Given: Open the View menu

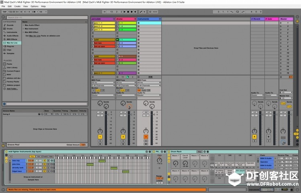Looking at the screenshot, I should tap(26, 6).
